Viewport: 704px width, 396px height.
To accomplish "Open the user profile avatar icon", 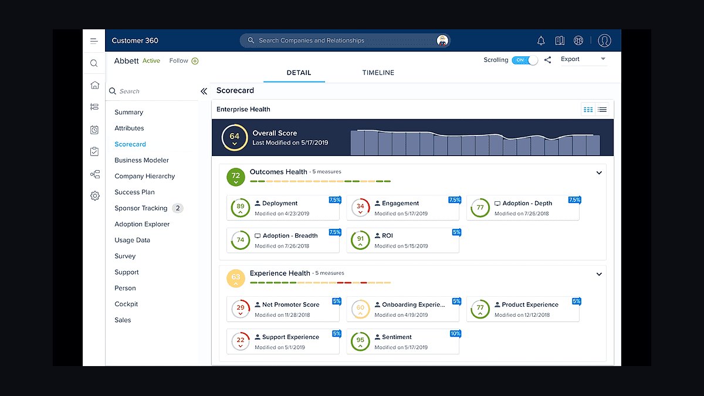I will 604,40.
